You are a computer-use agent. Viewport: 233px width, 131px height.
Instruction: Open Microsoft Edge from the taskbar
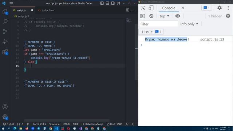click(x=15, y=128)
